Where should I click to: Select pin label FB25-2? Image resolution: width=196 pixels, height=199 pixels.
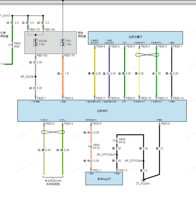69,98
